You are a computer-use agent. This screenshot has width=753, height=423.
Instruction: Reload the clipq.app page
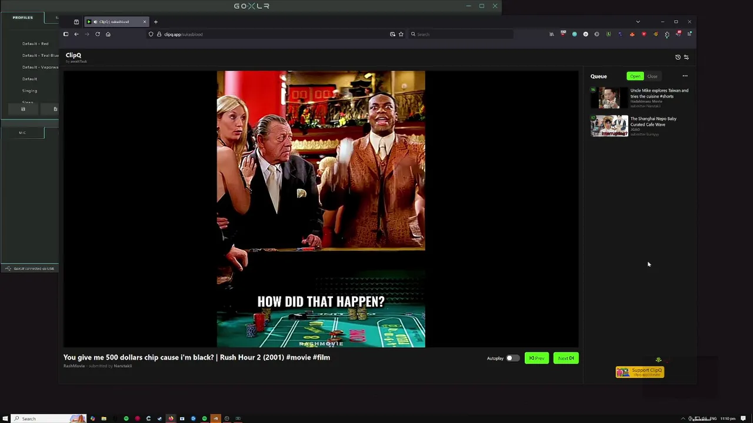[x=98, y=34]
